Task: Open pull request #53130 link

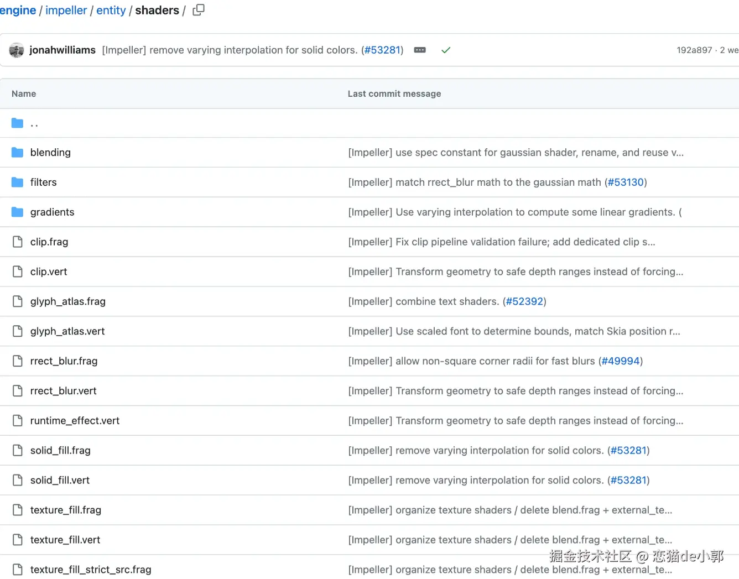Action: 626,182
